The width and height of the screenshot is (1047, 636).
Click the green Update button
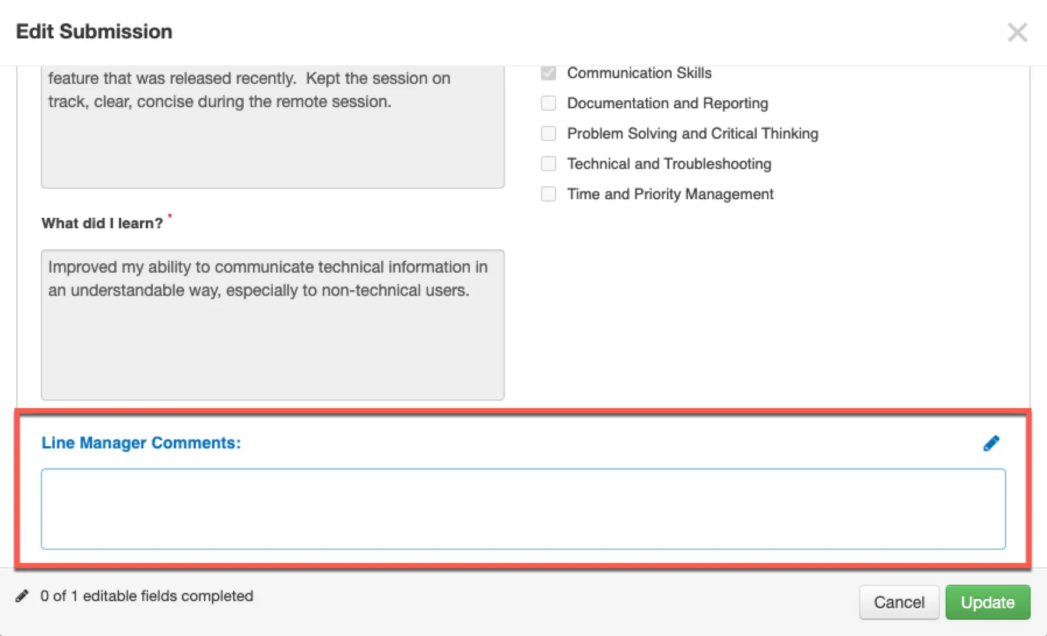click(988, 602)
